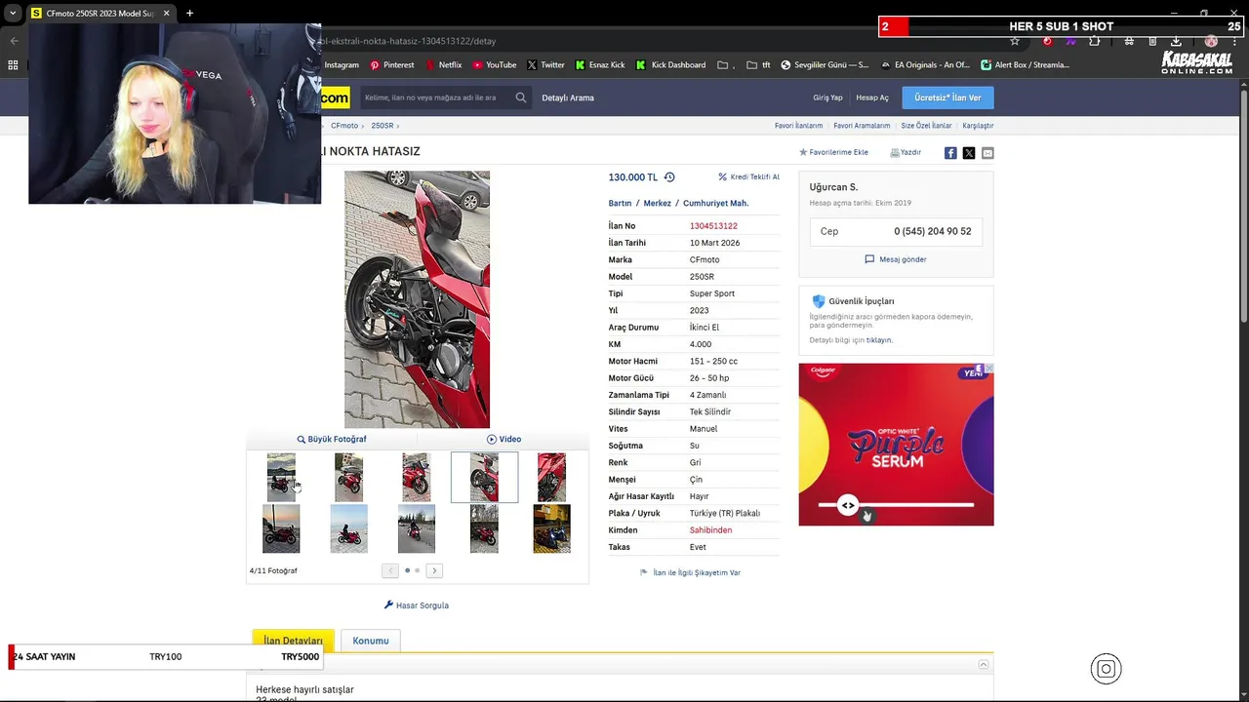The width and height of the screenshot is (1249, 702).
Task: Open the tft bookmark folder
Action: 759,65
